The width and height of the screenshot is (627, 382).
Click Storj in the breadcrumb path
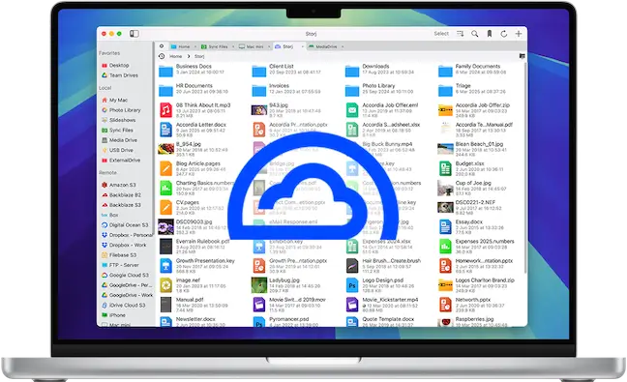(x=199, y=56)
